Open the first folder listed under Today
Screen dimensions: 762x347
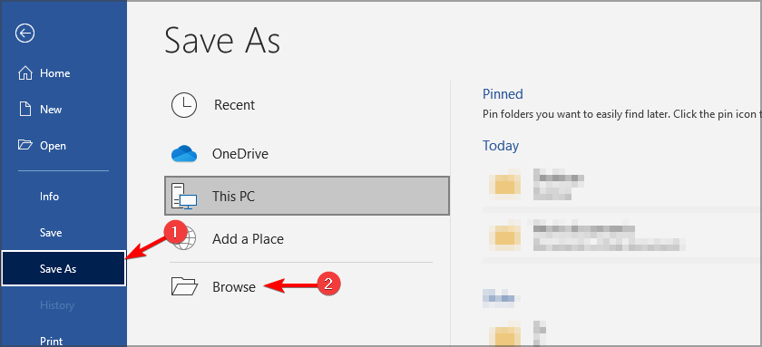[x=622, y=185]
